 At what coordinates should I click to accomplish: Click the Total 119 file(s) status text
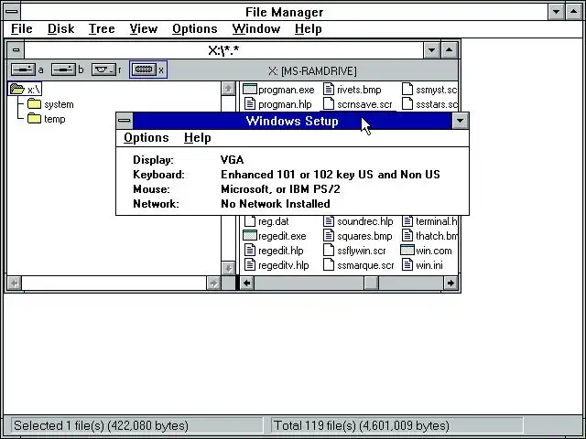click(x=361, y=425)
